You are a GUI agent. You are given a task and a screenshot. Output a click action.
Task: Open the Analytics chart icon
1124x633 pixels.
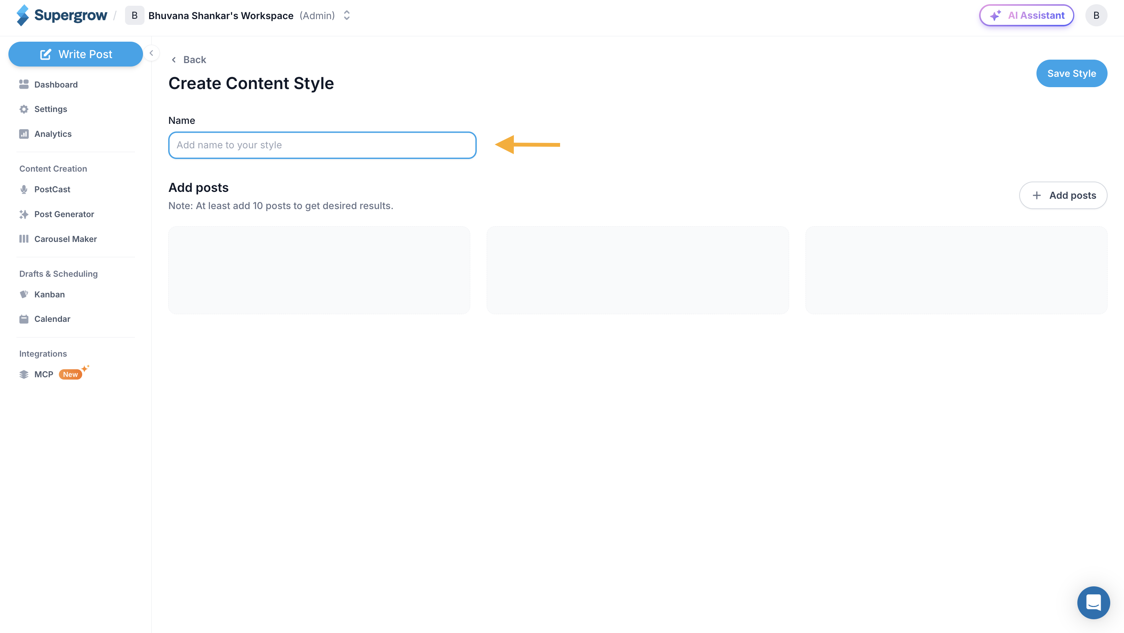pyautogui.click(x=24, y=134)
